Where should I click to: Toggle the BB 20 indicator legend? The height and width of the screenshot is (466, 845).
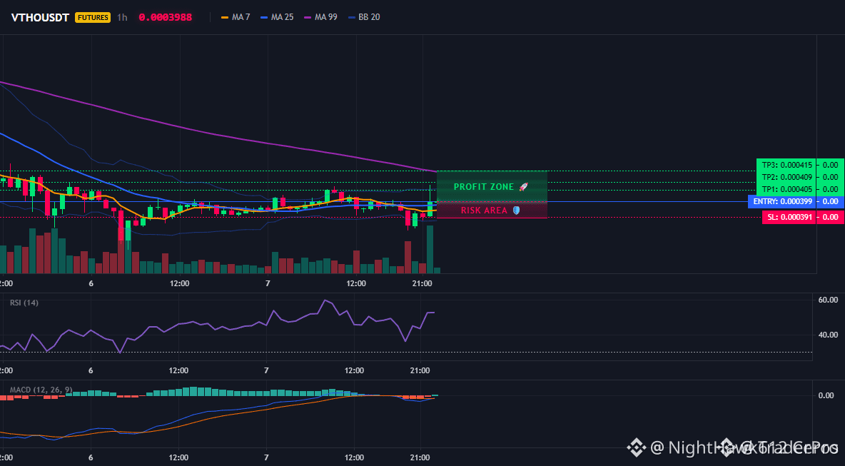point(364,17)
